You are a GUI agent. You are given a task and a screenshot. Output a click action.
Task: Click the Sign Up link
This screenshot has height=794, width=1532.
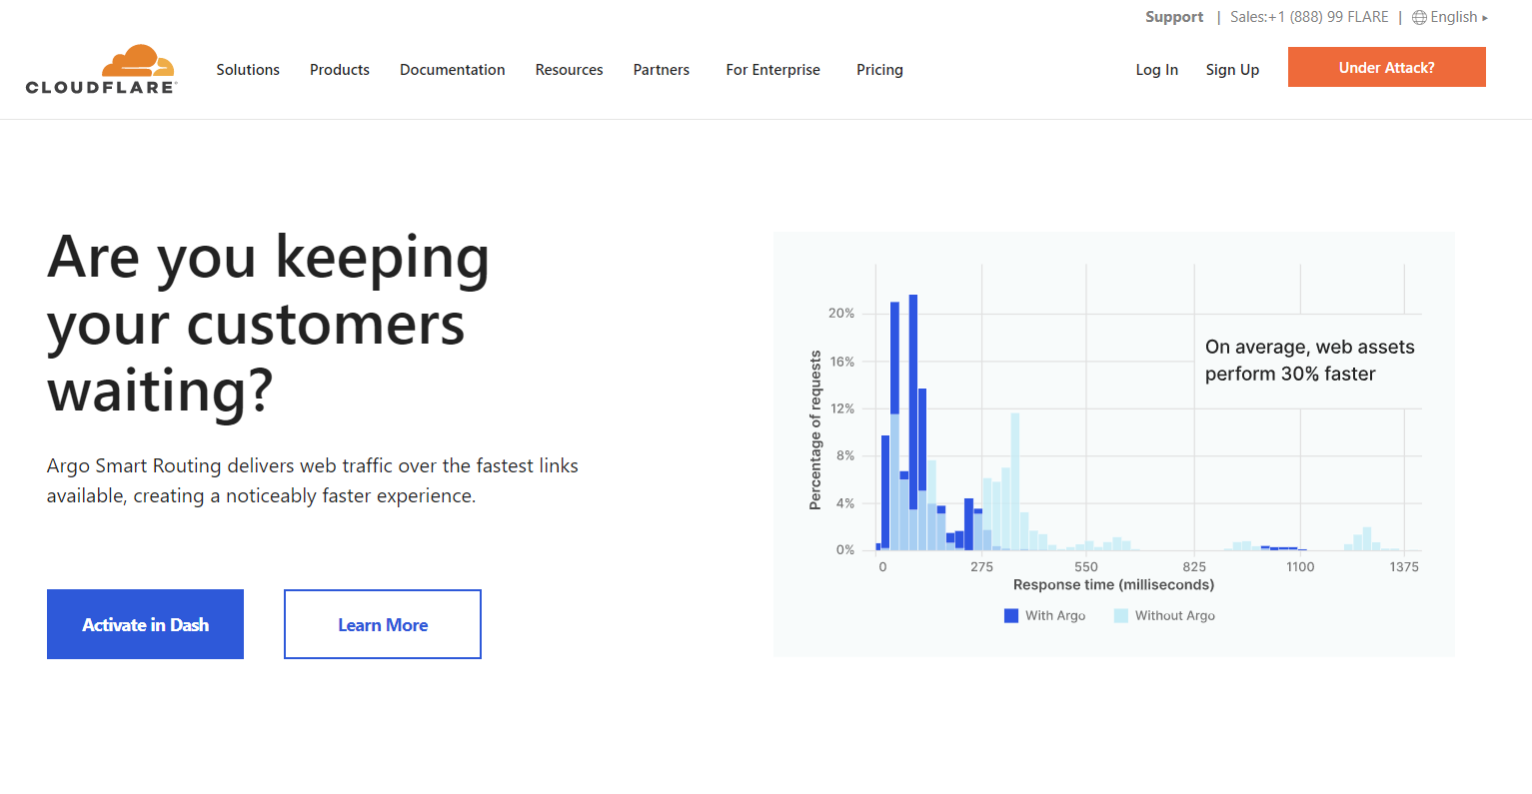click(x=1232, y=70)
